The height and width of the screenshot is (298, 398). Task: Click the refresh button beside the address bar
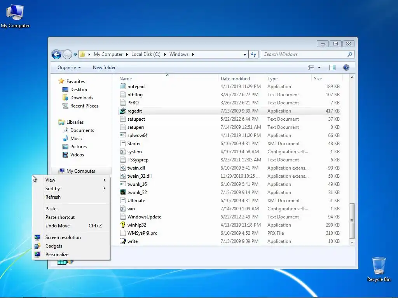[253, 54]
